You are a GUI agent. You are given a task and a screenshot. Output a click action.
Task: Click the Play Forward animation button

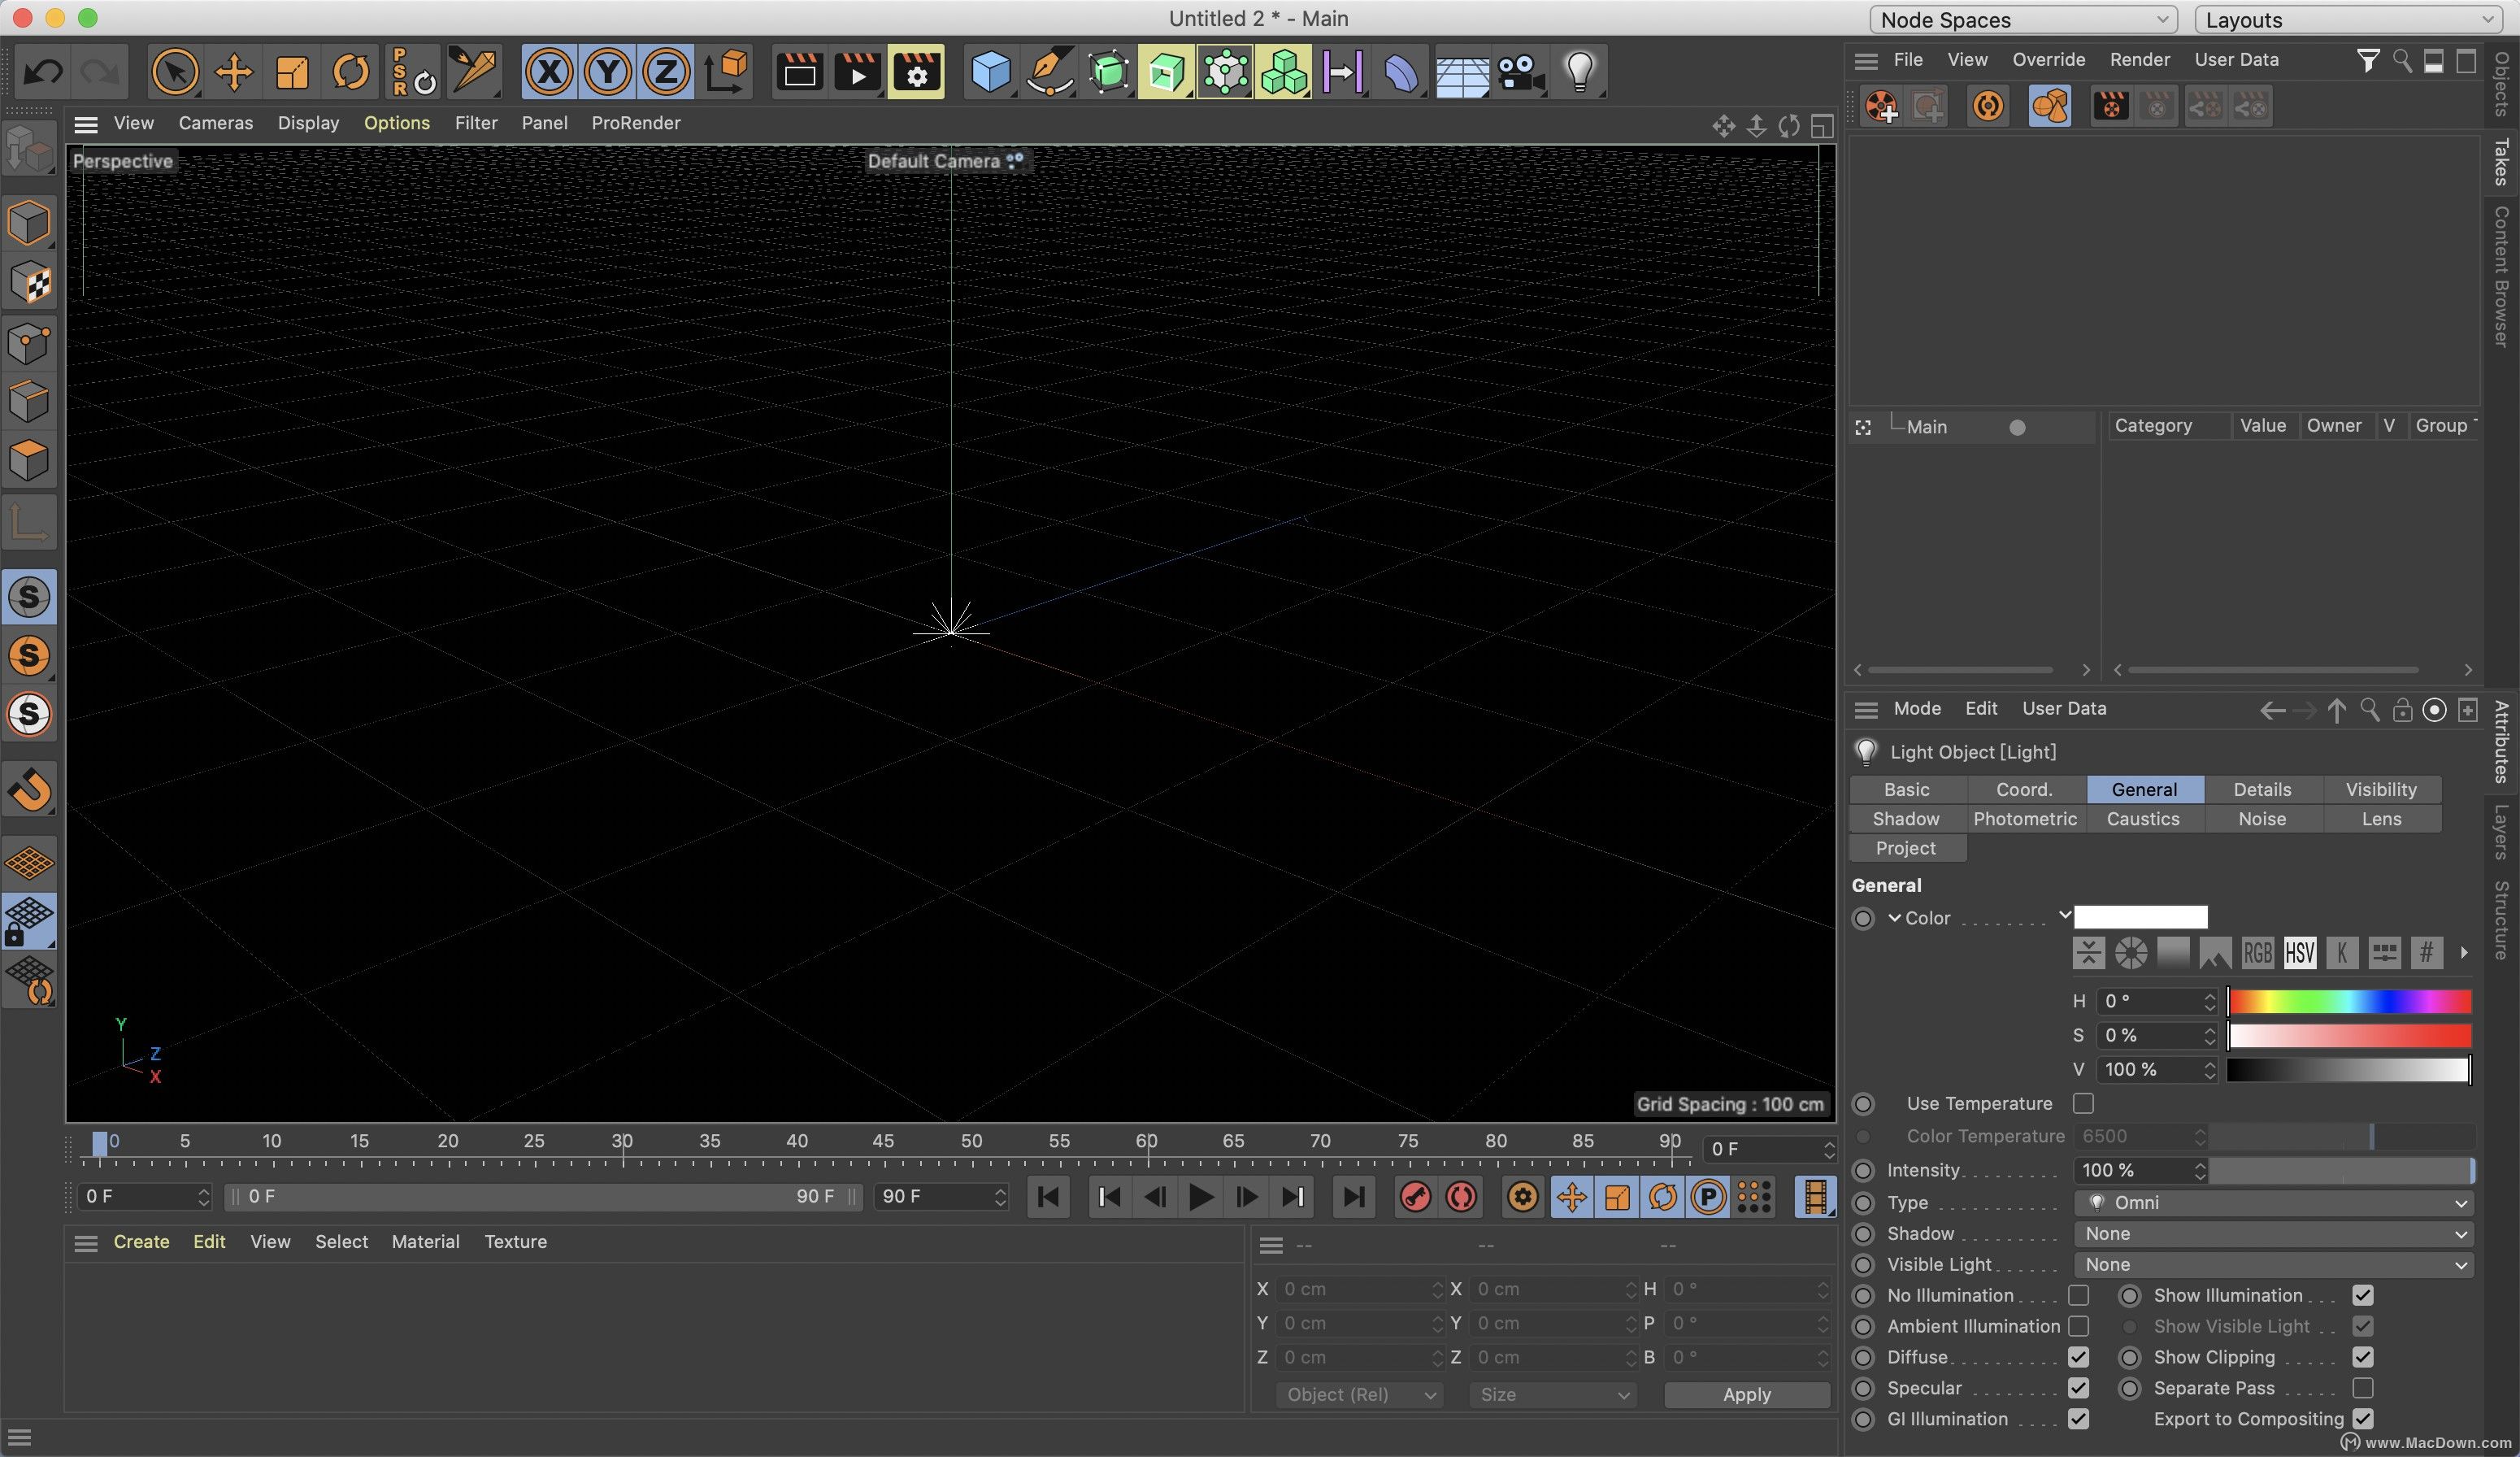click(1198, 1197)
